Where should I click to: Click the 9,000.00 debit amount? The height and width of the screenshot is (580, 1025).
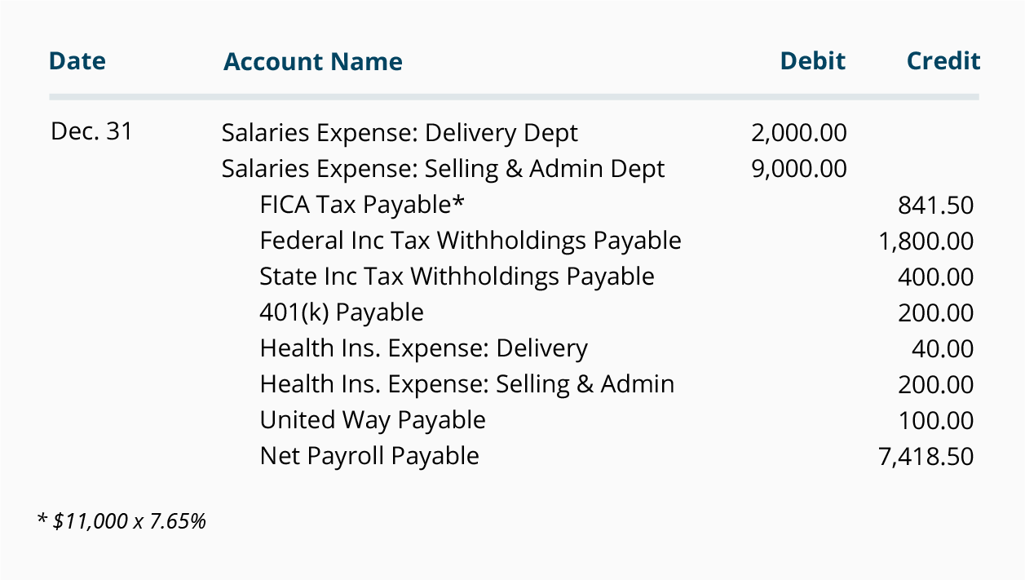[x=799, y=169]
